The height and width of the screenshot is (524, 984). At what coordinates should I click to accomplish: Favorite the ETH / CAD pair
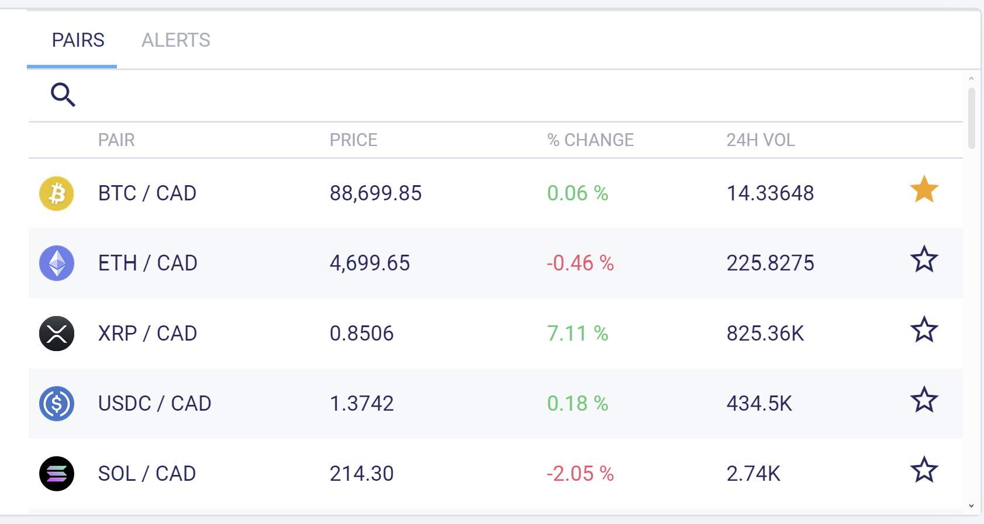click(924, 260)
